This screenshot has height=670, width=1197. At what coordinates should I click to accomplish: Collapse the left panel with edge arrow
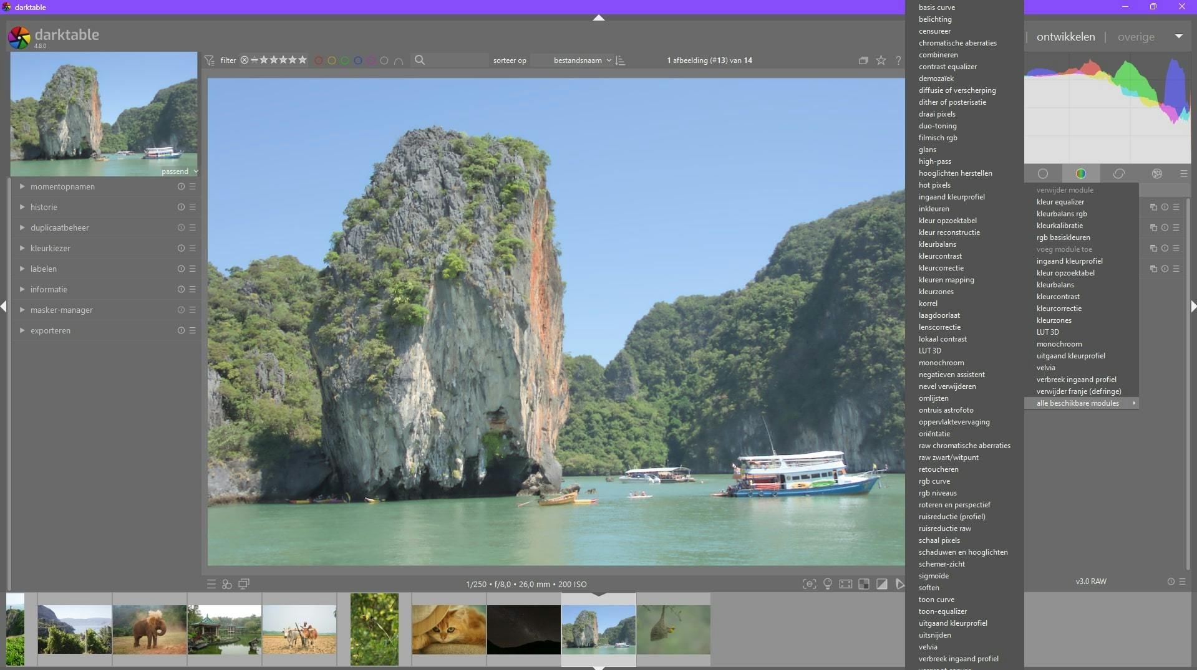pos(4,306)
